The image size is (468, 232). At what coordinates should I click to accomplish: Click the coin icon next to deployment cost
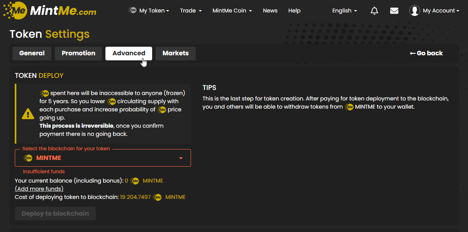point(157,197)
